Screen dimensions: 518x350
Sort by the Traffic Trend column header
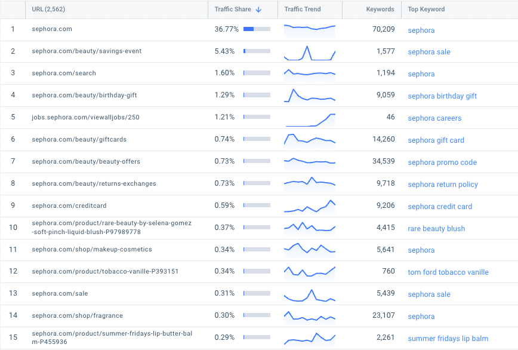tap(303, 9)
